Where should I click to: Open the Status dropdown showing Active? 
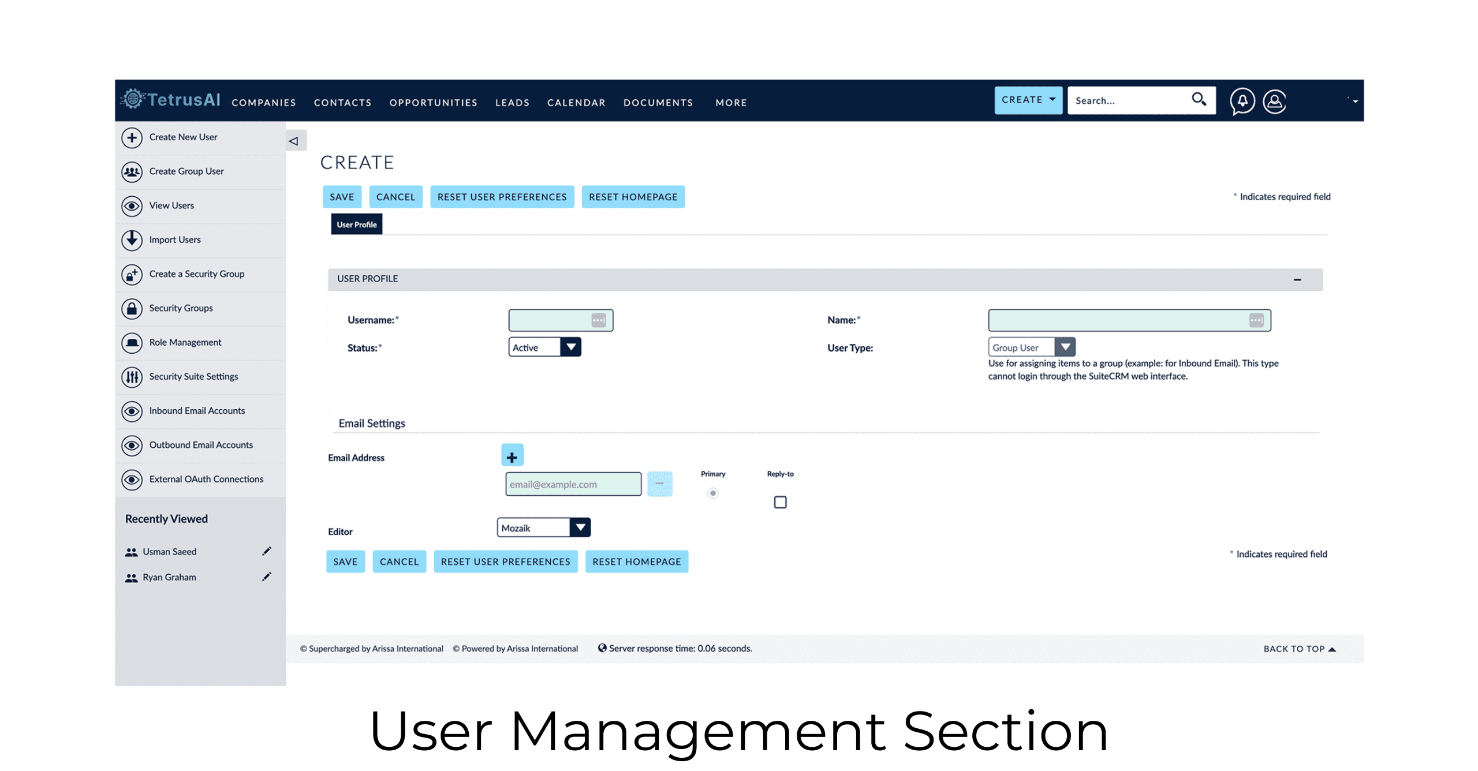(544, 347)
